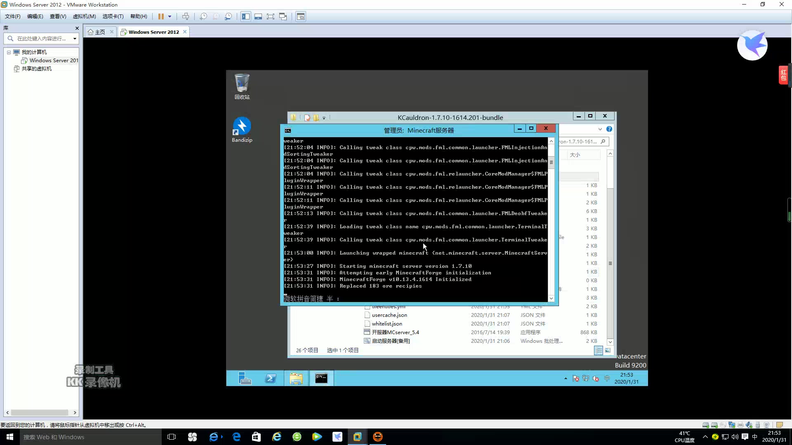Image resolution: width=792 pixels, height=445 pixels.
Task: Open the power options dropdown arrow
Action: [x=170, y=16]
